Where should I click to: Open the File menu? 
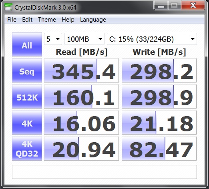click(12, 20)
